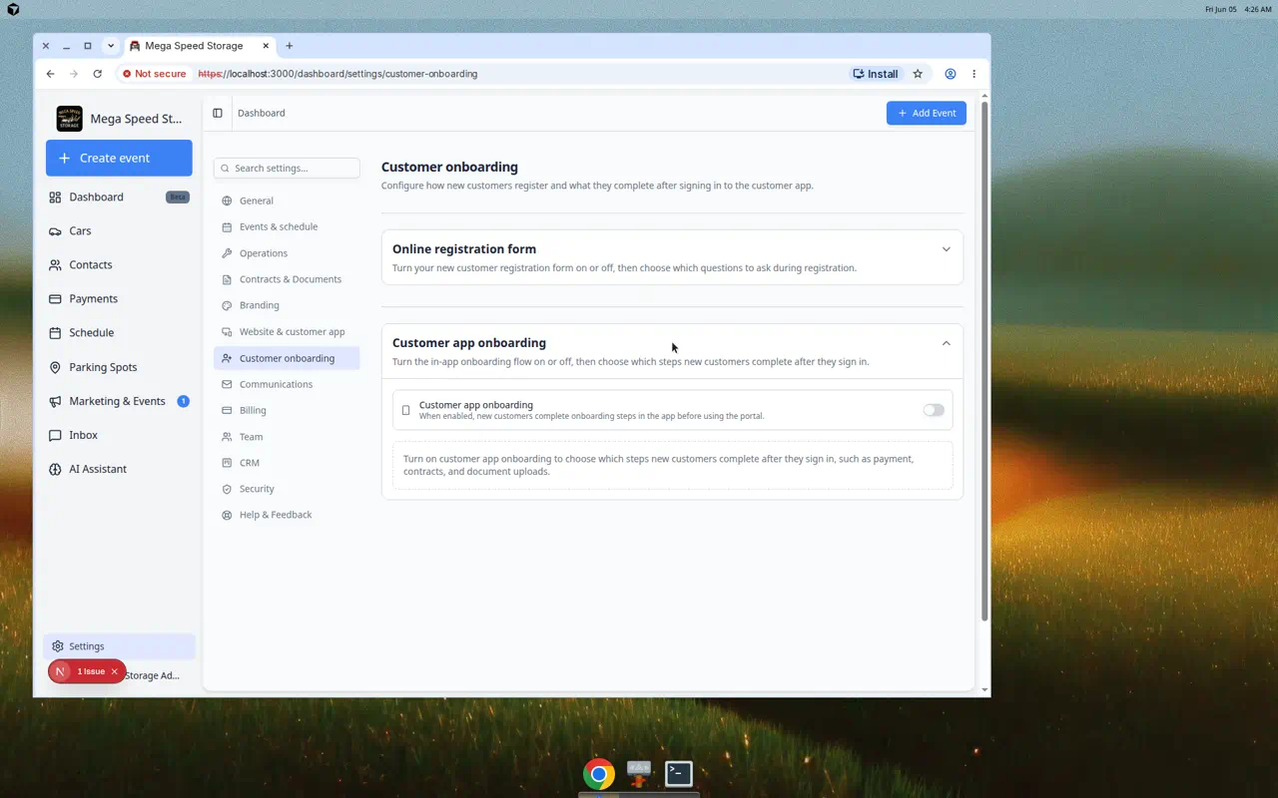Click the Dashboard grid icon in sidebar
This screenshot has height=798, width=1278.
(x=55, y=198)
